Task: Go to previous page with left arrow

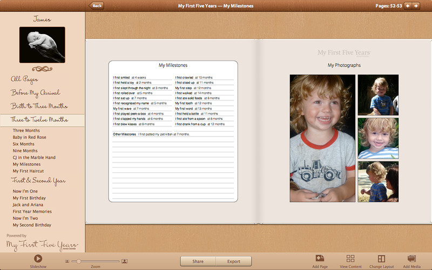Action: [408, 6]
